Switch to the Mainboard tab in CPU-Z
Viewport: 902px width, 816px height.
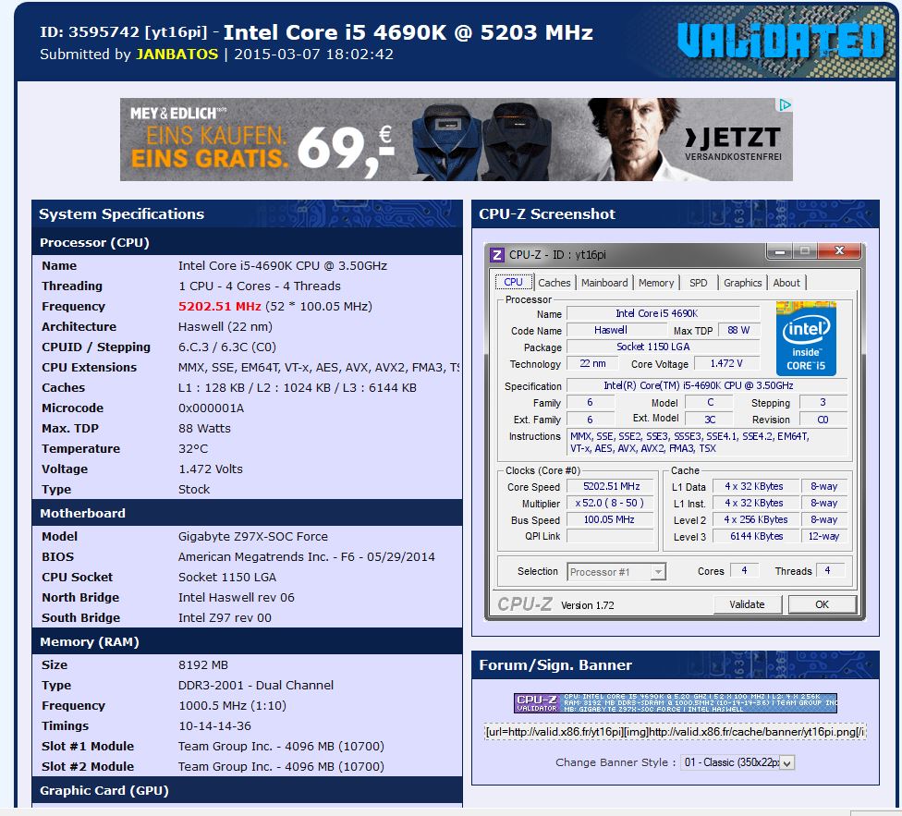pyautogui.click(x=604, y=283)
